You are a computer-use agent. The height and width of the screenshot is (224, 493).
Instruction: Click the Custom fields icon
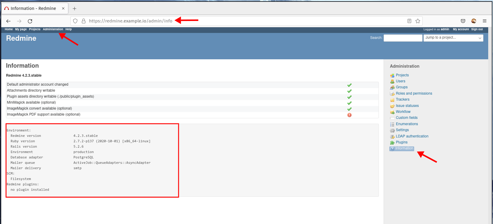(x=392, y=118)
